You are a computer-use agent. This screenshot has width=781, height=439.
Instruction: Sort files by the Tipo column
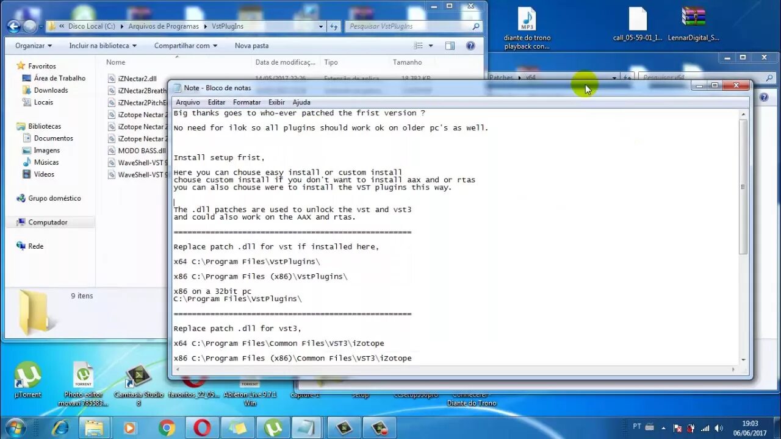pyautogui.click(x=331, y=62)
